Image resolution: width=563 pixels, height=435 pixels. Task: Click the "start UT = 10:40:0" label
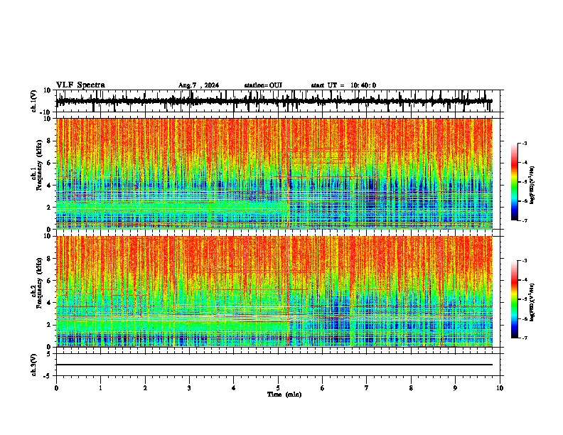[343, 85]
